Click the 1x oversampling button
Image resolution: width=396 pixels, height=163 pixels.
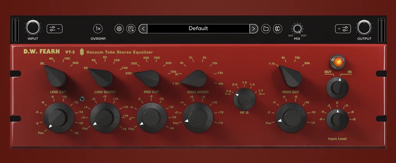tap(98, 29)
